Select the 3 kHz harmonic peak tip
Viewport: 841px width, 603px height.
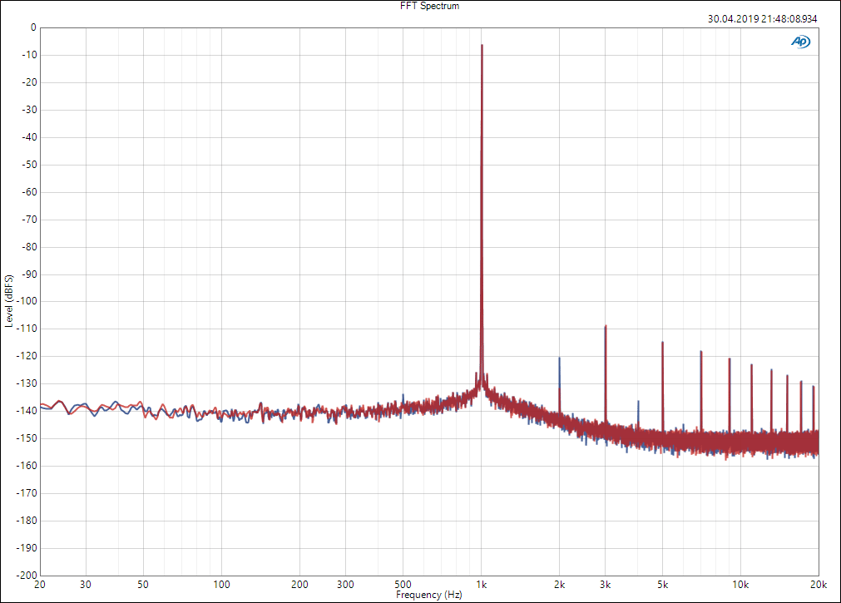tap(606, 326)
